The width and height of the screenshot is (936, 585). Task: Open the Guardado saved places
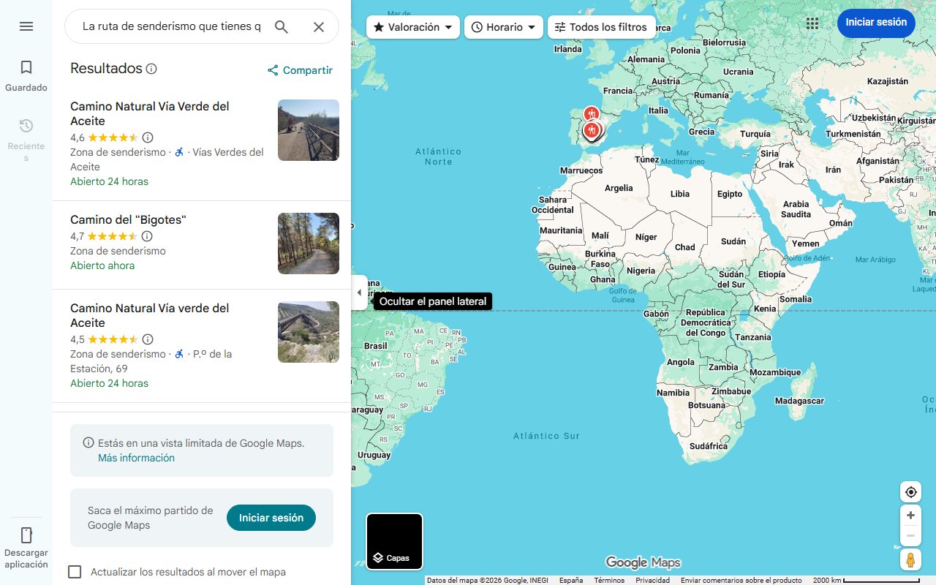click(x=26, y=76)
